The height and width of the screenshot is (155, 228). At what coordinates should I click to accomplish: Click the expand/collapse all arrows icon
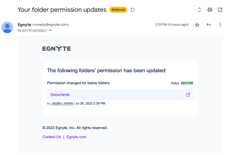tap(199, 10)
